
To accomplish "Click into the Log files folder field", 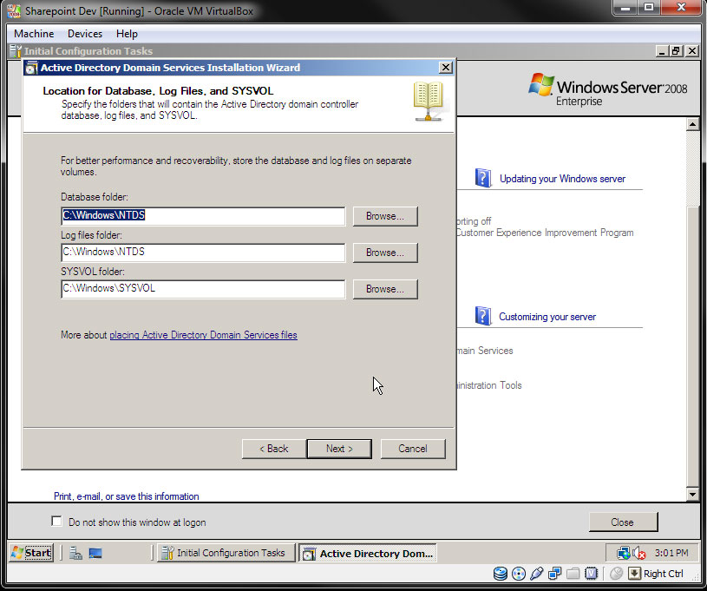I will (x=203, y=253).
